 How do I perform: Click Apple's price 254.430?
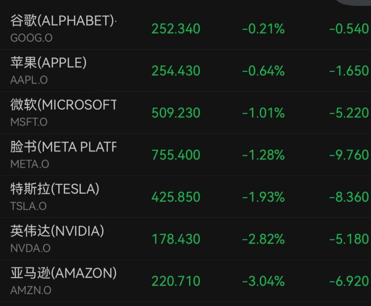(x=176, y=71)
